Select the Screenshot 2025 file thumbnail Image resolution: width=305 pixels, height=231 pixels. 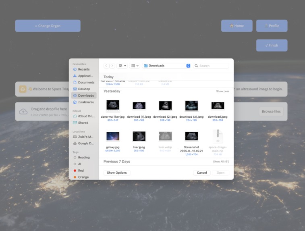point(191,136)
